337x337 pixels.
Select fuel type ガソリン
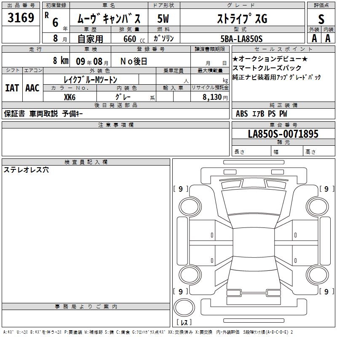163,38
